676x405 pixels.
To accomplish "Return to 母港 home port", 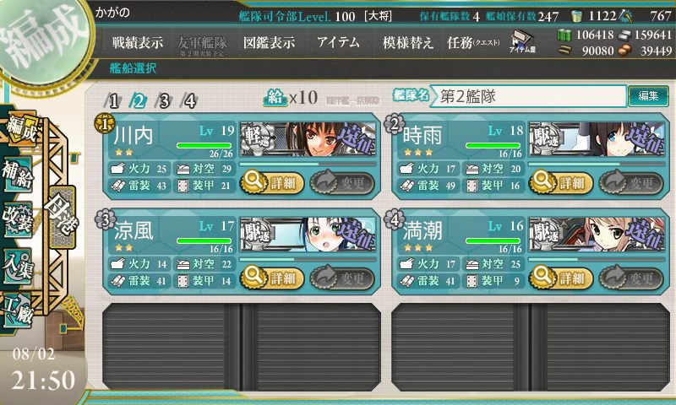I will tap(61, 217).
